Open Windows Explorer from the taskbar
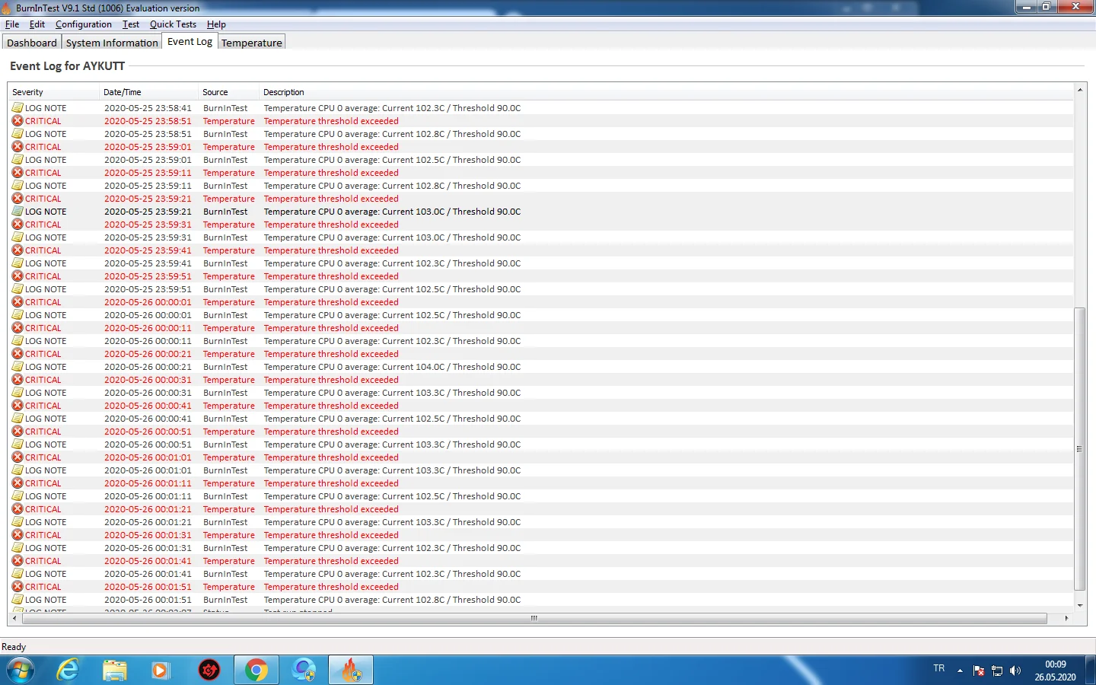This screenshot has width=1096, height=685. coord(115,671)
